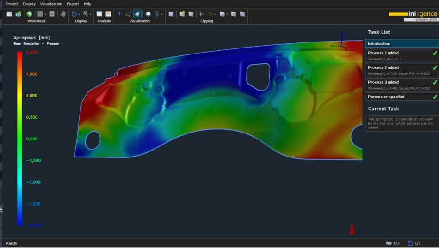Expand the gray square workstep dropdown

pos(46,14)
